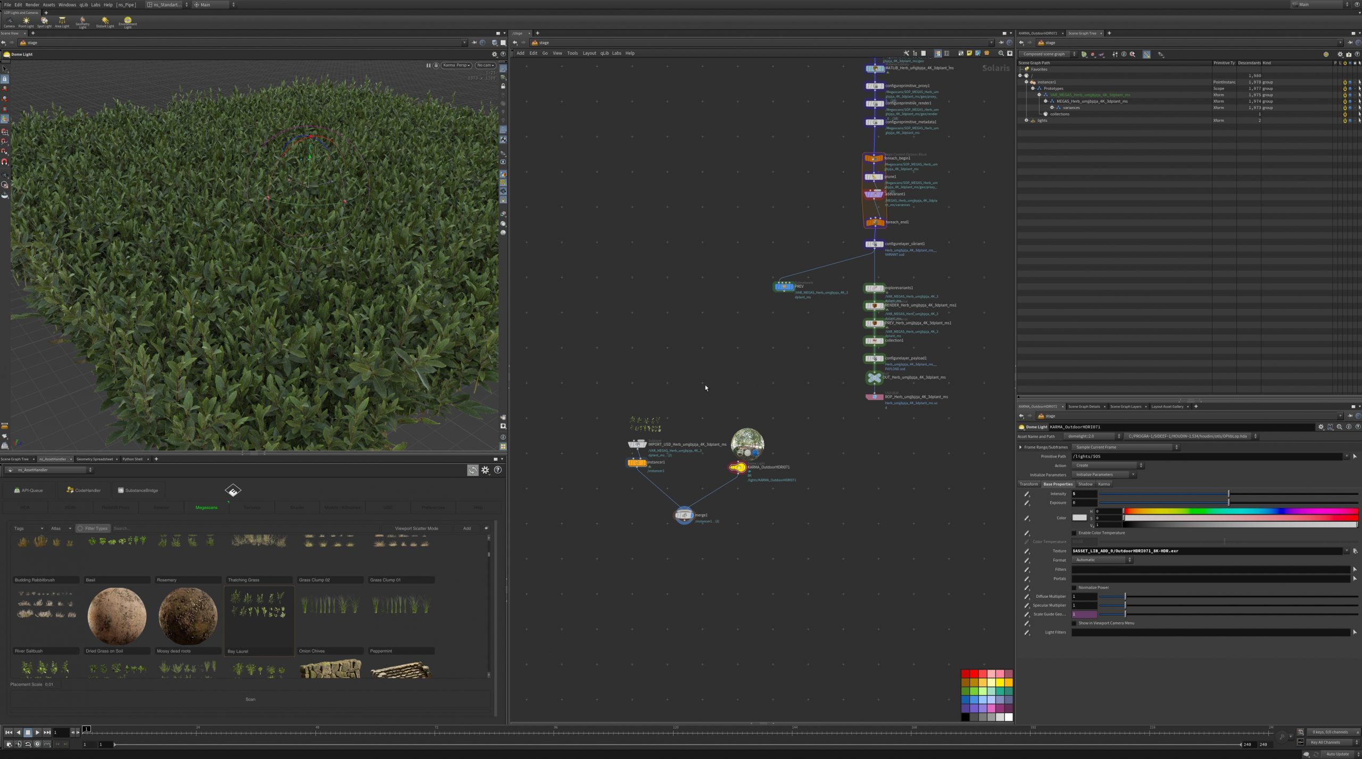Enable Color Temperature checkbox
This screenshot has height=759, width=1362.
tap(1074, 533)
